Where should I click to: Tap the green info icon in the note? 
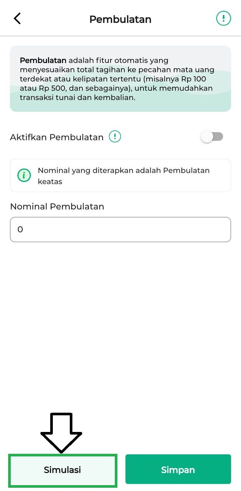click(x=24, y=176)
